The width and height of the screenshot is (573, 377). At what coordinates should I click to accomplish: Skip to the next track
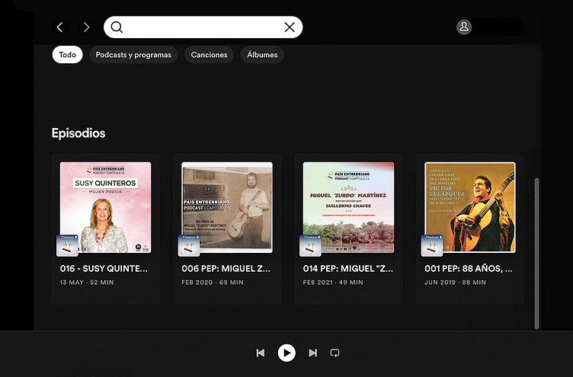click(312, 353)
